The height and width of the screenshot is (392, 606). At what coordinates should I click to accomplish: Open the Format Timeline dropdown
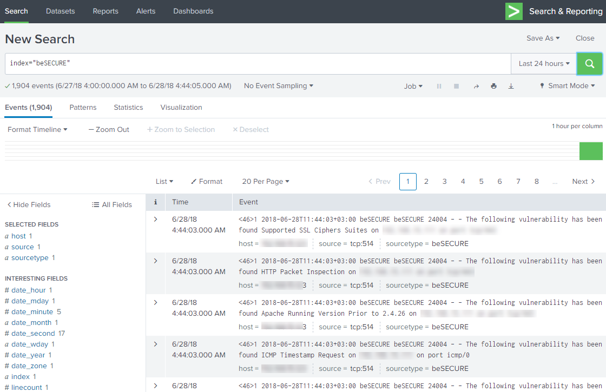click(x=37, y=129)
